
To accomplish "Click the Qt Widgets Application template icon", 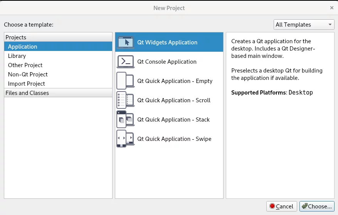I will 126,42.
